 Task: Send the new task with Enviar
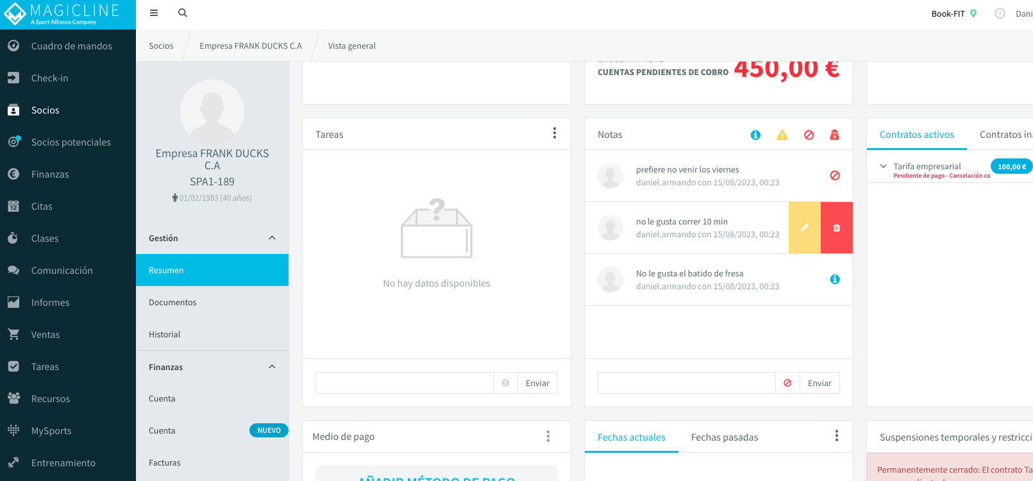(x=537, y=383)
